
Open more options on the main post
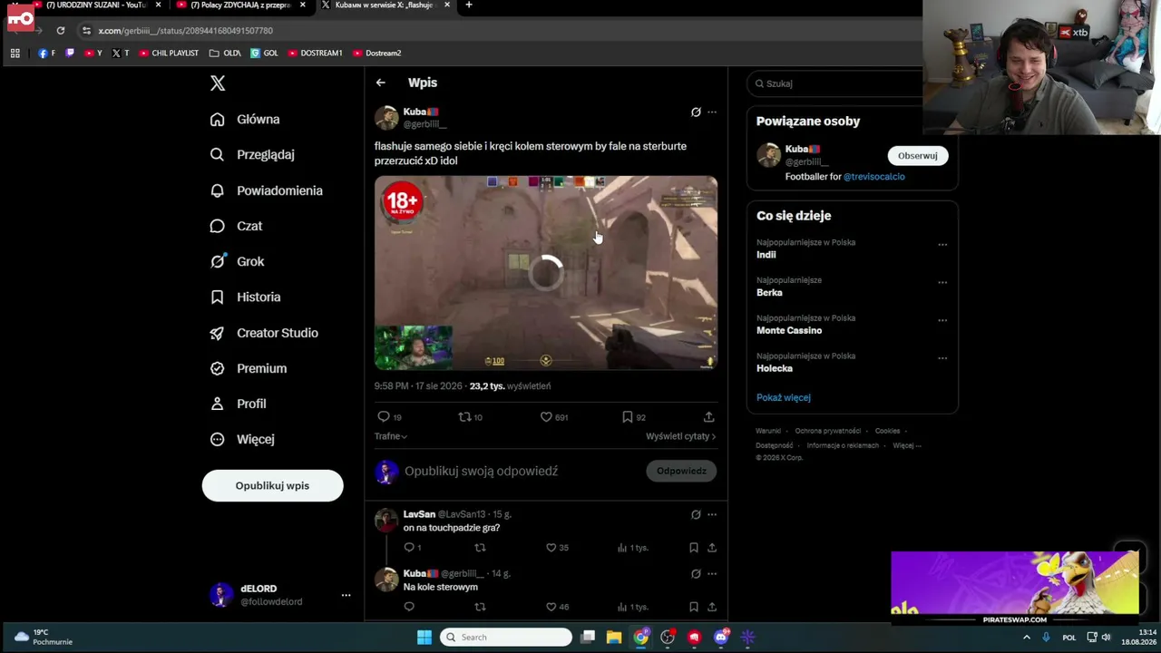712,112
